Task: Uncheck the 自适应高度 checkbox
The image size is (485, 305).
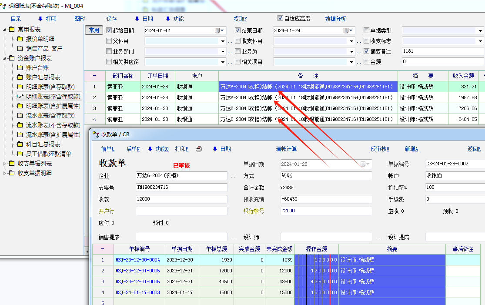Action: point(280,18)
